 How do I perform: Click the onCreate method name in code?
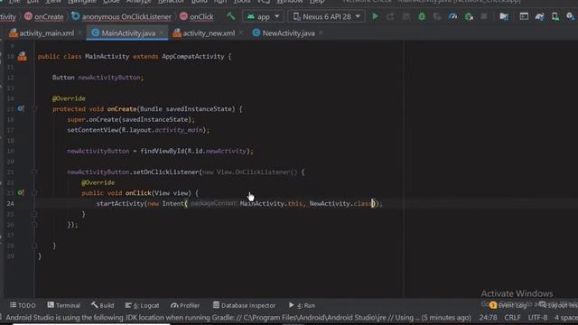(x=122, y=109)
